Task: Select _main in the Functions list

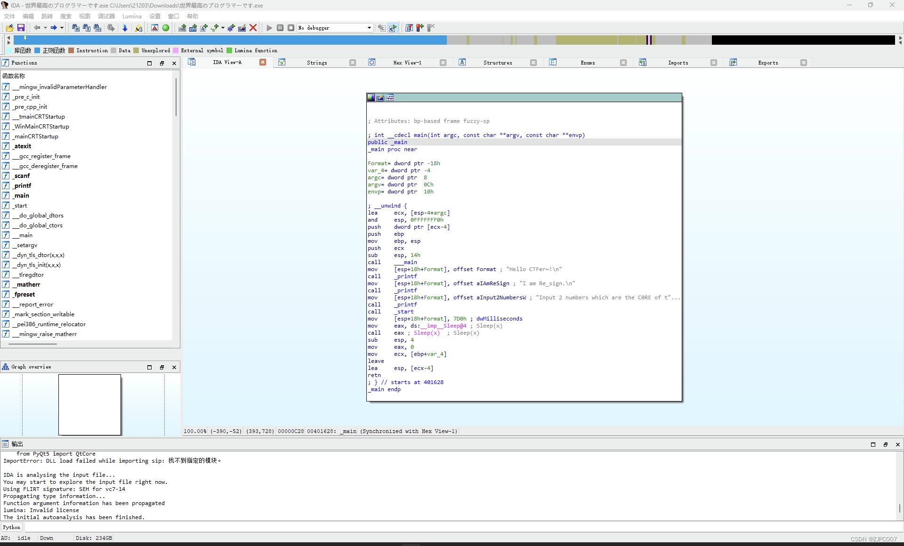Action: pyautogui.click(x=22, y=196)
